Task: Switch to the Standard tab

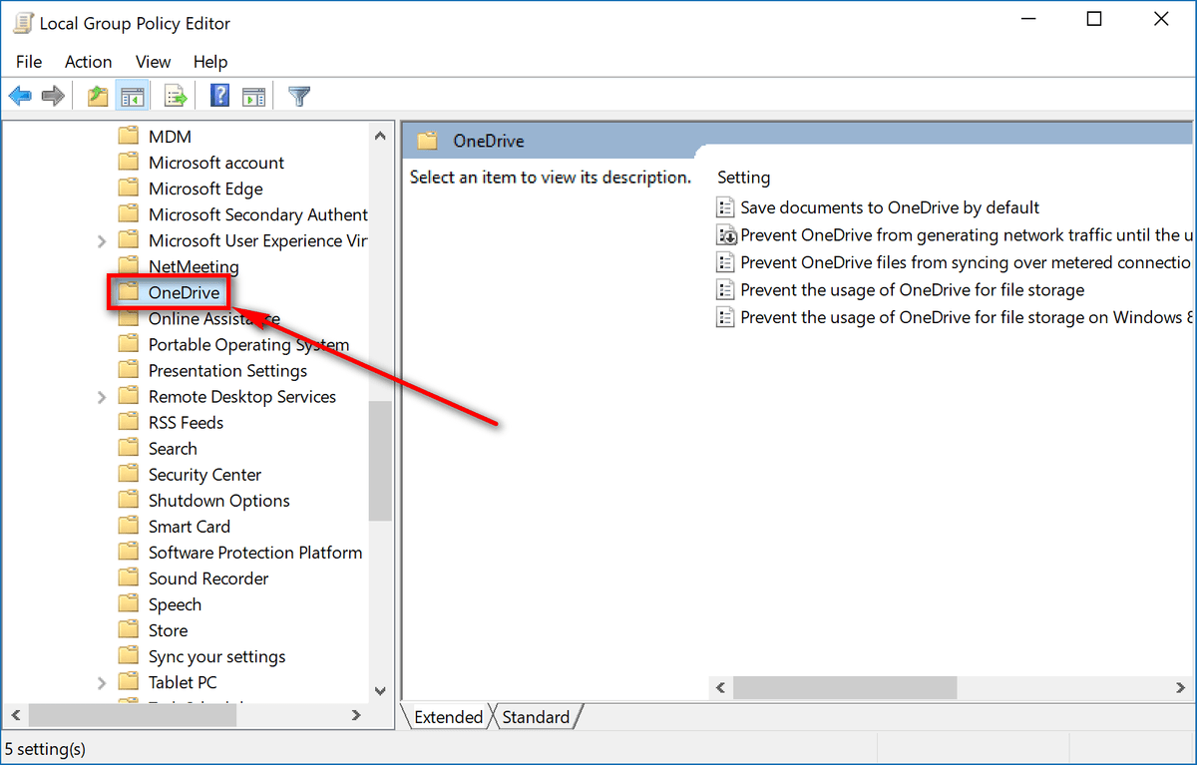Action: (x=536, y=717)
